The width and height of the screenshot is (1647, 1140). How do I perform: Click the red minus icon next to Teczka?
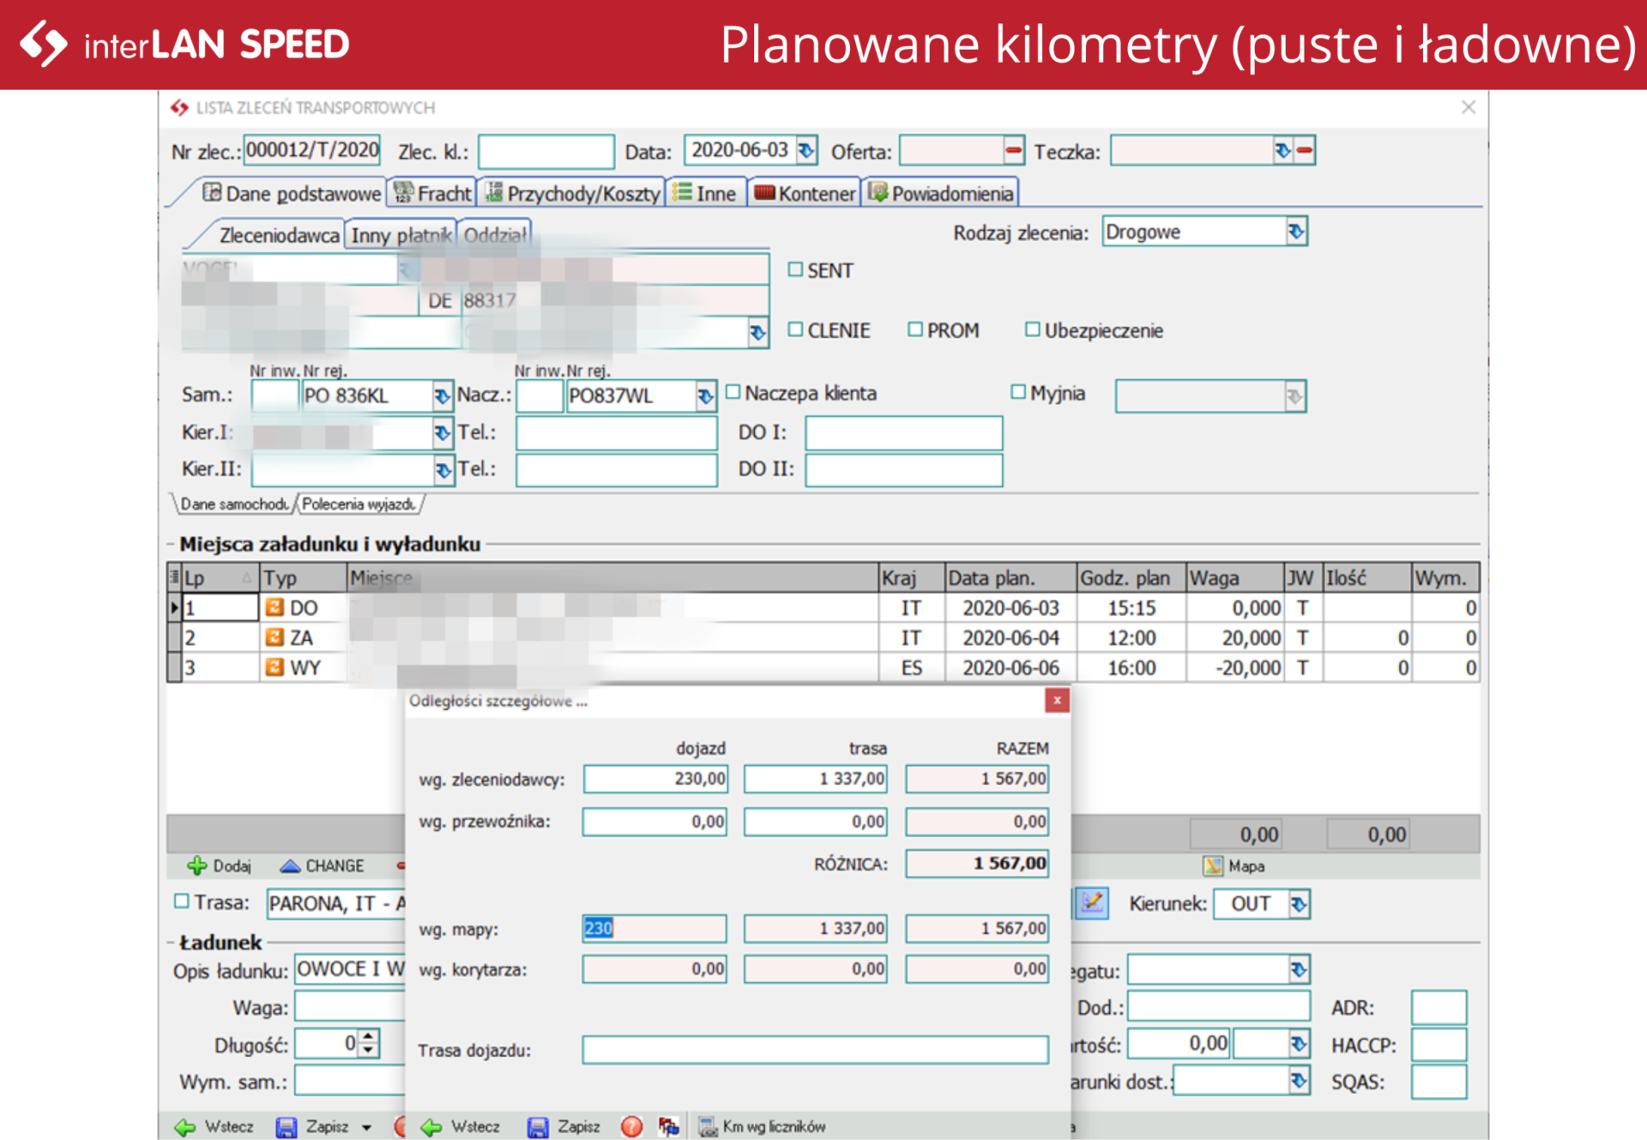pyautogui.click(x=1305, y=151)
